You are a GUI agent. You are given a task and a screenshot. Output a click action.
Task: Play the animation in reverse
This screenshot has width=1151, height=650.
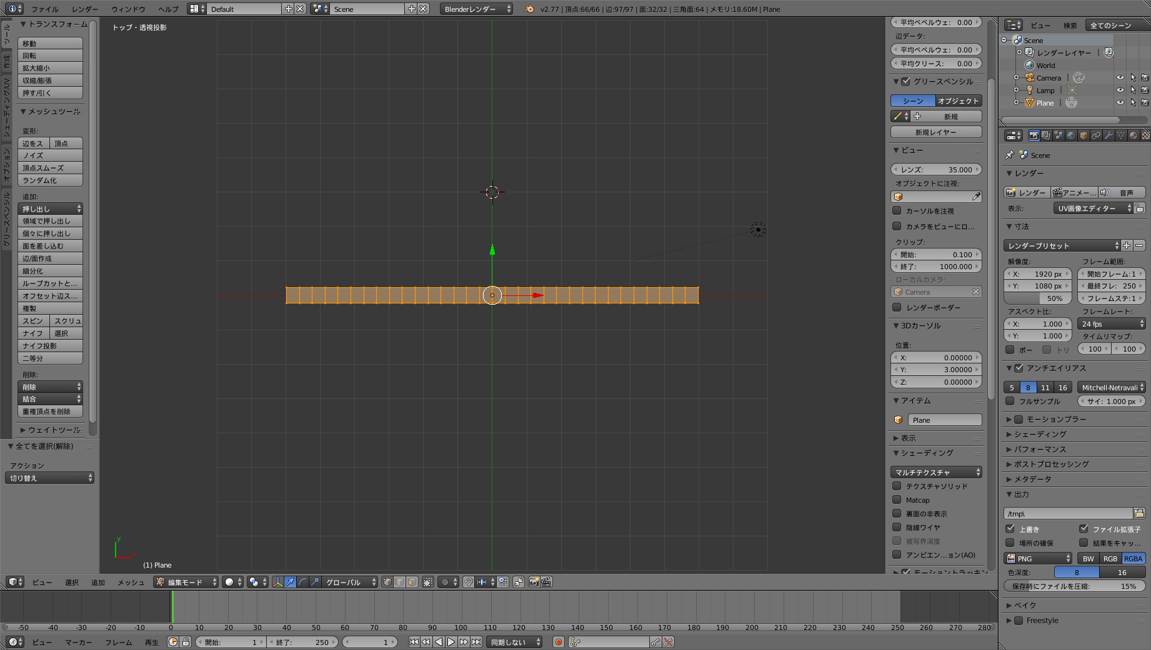(439, 642)
